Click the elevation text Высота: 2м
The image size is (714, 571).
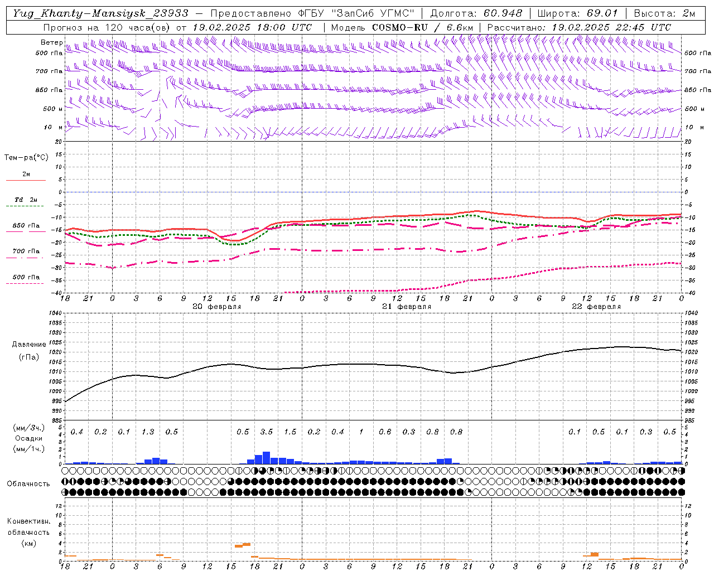pyautogui.click(x=664, y=13)
